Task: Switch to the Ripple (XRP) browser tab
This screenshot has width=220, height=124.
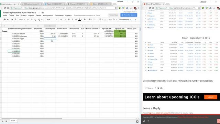Action: (x=55, y=4)
